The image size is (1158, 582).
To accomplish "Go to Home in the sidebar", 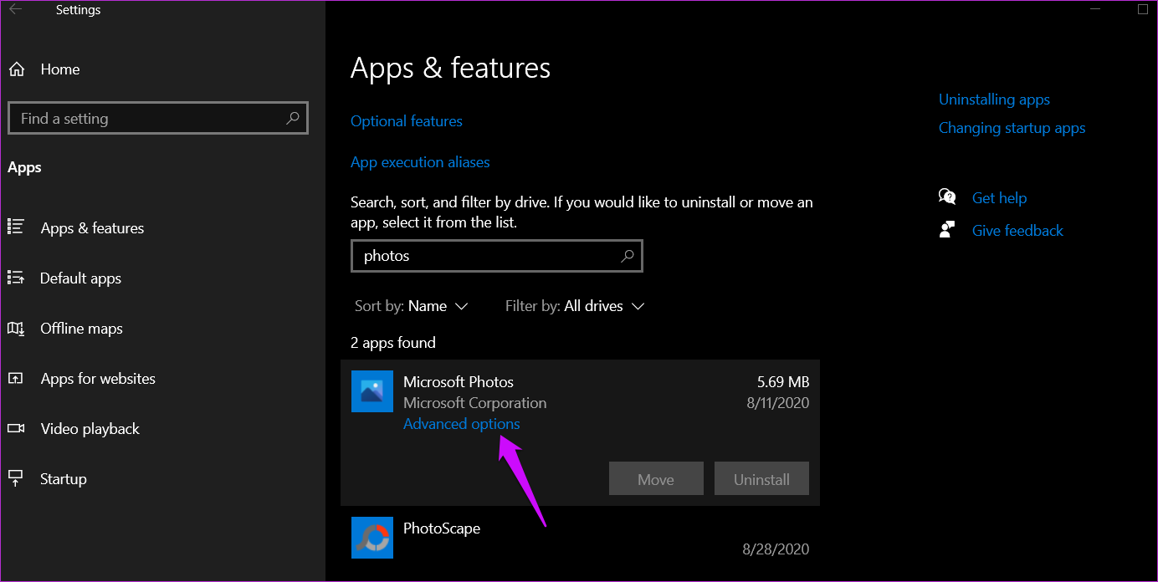I will pyautogui.click(x=60, y=69).
